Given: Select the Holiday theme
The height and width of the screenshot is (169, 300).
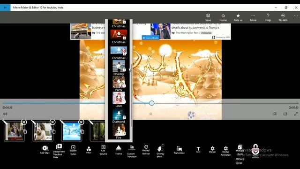Looking at the screenshot, I should click(119, 68).
